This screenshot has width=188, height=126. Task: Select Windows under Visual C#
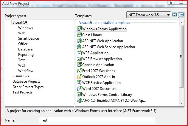click(x=25, y=28)
